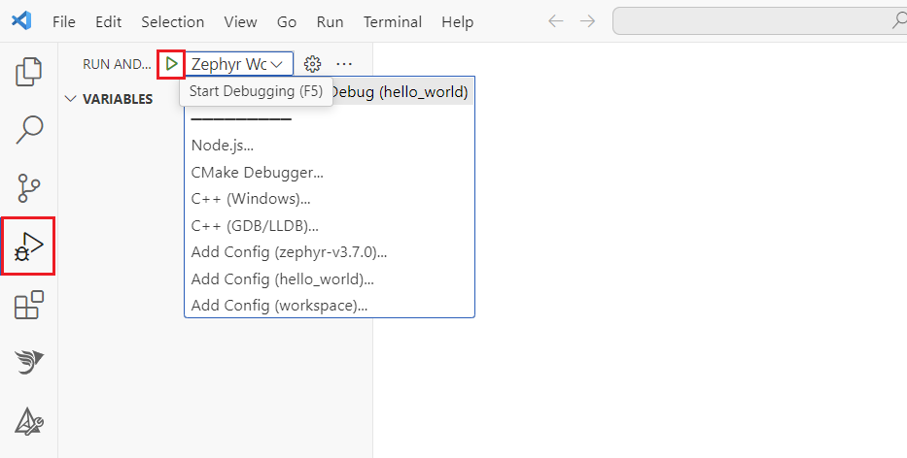This screenshot has width=907, height=458.
Task: Click the search magnifier in command center
Action: pos(899,20)
